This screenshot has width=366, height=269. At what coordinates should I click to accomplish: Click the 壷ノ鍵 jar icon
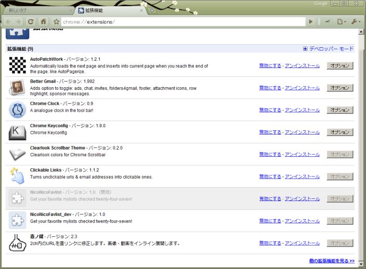[18, 243]
